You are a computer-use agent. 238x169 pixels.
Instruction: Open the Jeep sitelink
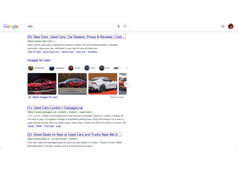[x=59, y=126]
